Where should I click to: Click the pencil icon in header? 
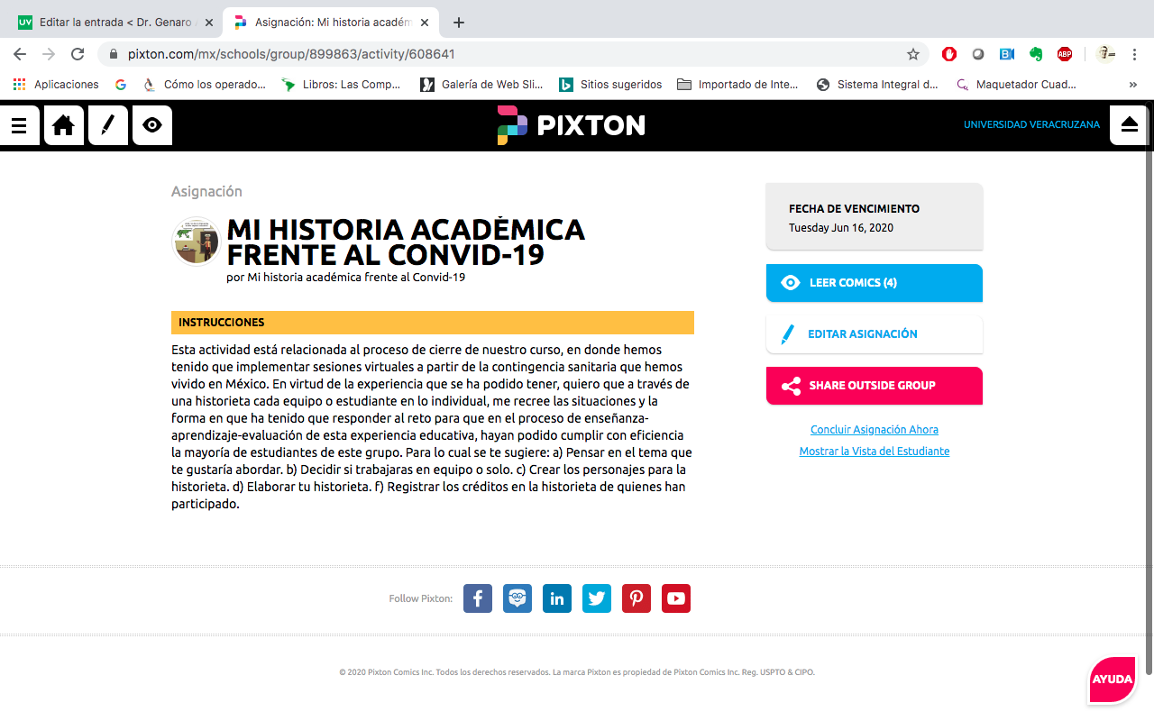107,126
